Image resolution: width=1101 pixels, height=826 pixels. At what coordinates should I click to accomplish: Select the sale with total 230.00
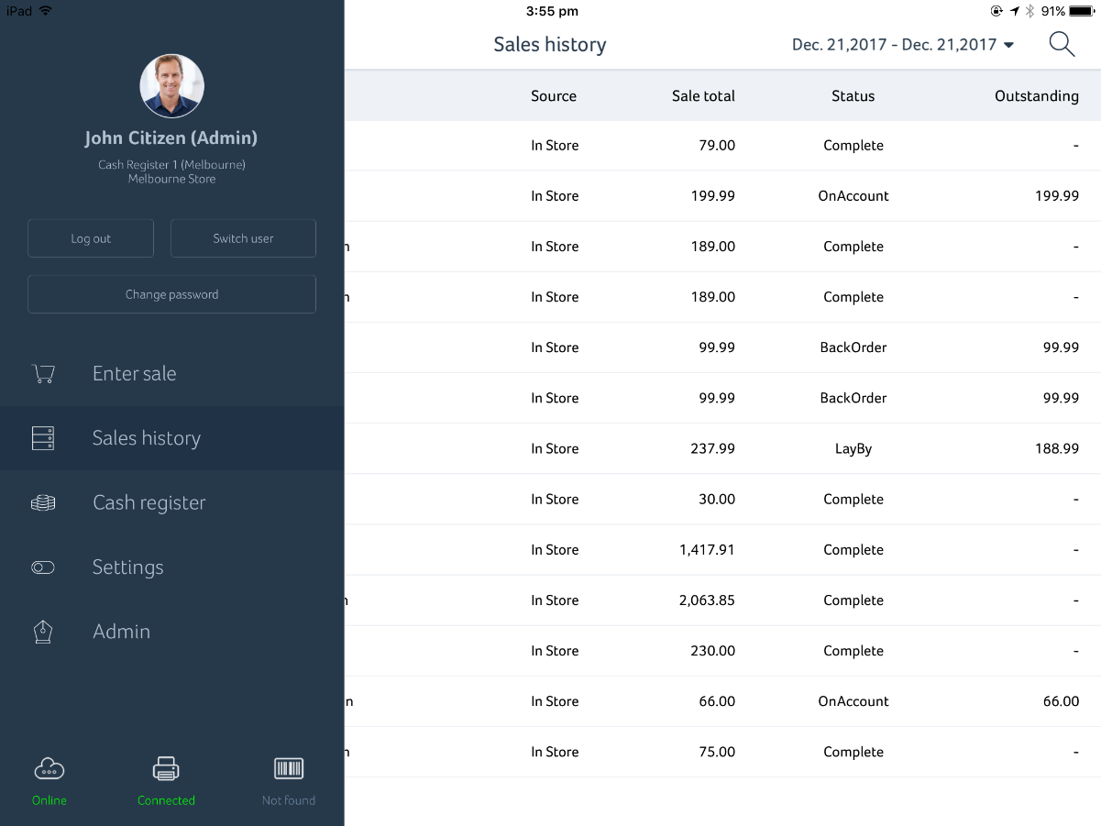point(722,651)
